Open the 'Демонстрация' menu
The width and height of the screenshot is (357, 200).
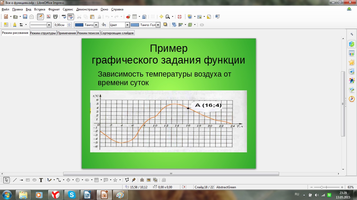[87, 9]
